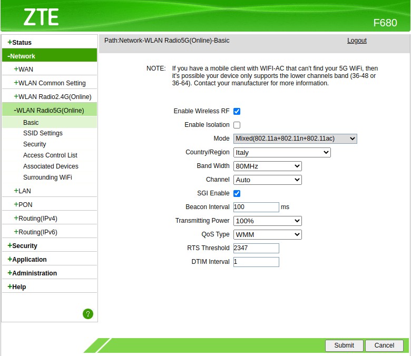Open SSID Settings page
This screenshot has width=411, height=356.
[43, 133]
